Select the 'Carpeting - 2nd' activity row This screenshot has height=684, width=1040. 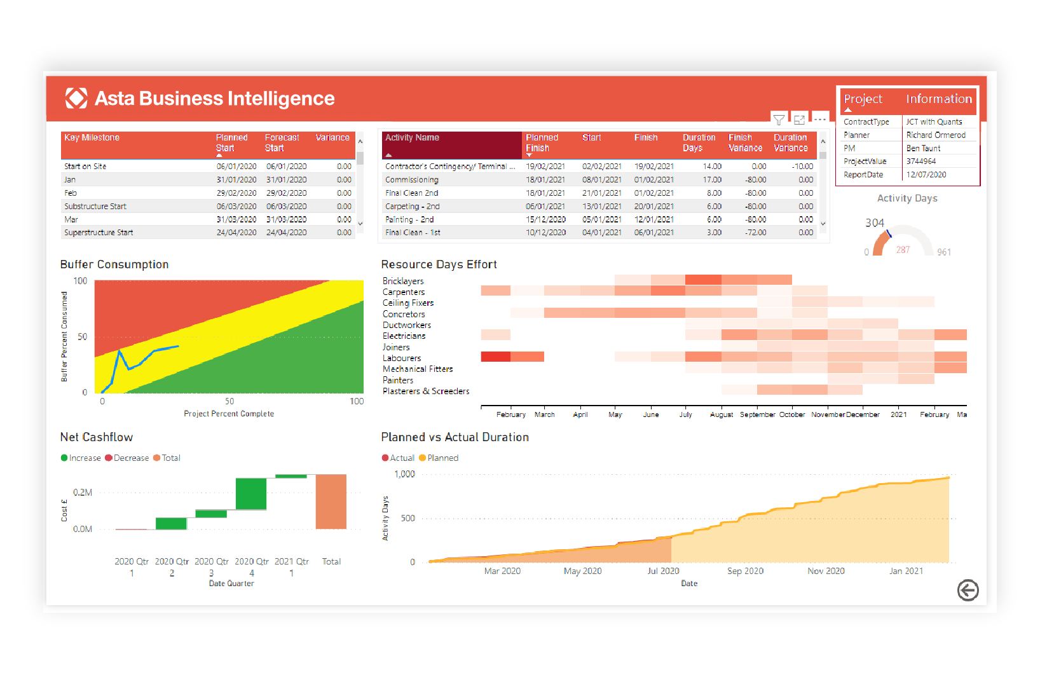click(x=599, y=207)
